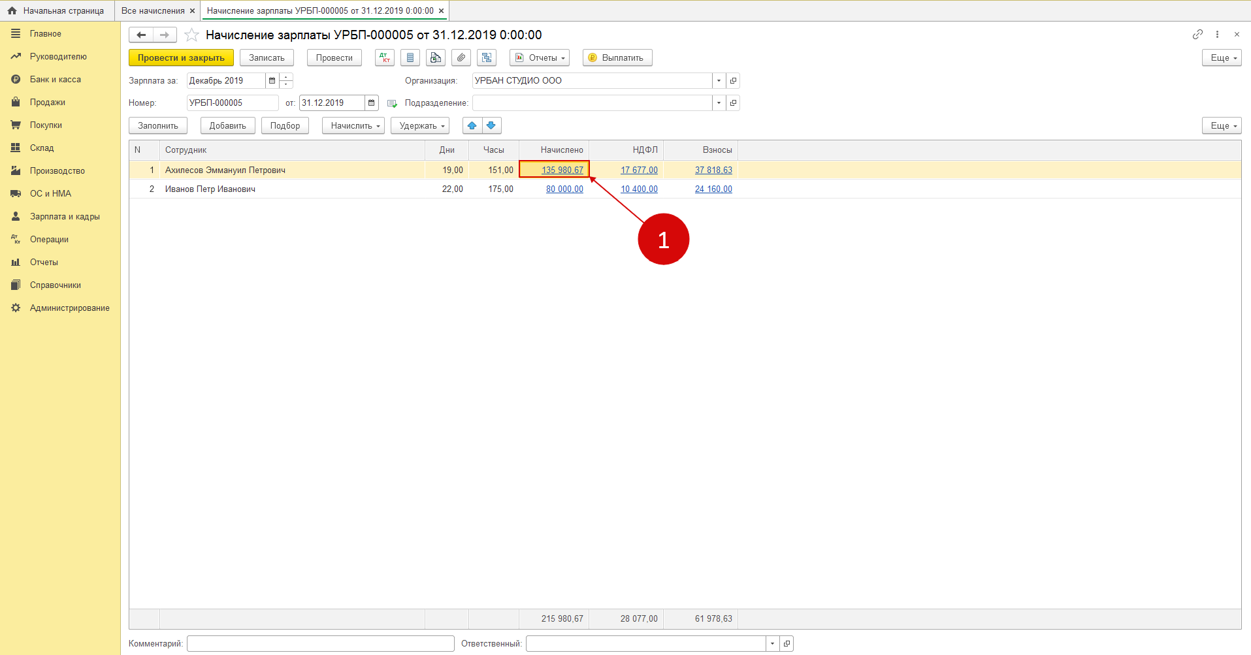Expand the Отчеты dropdown
This screenshot has height=655, width=1251.
click(x=540, y=58)
